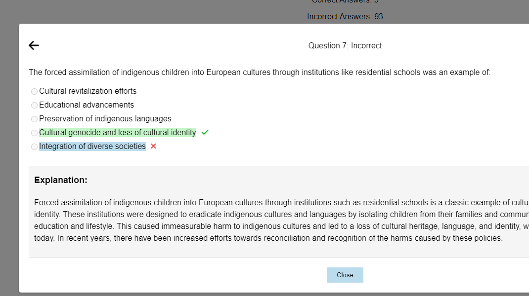This screenshot has height=296, width=529.
Task: Click the question text about forced assimilation
Action: tap(259, 73)
